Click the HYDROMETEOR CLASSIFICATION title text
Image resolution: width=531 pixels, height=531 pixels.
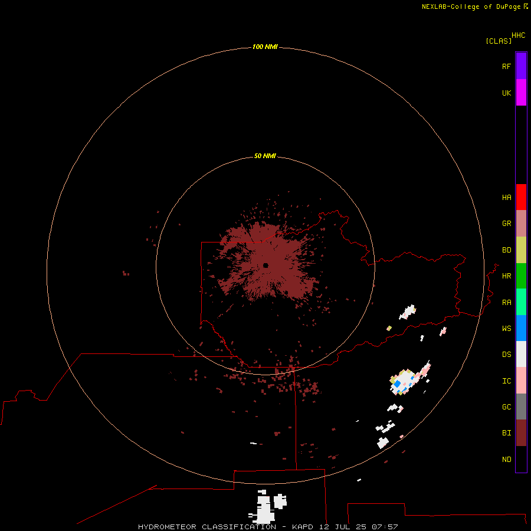(x=207, y=527)
